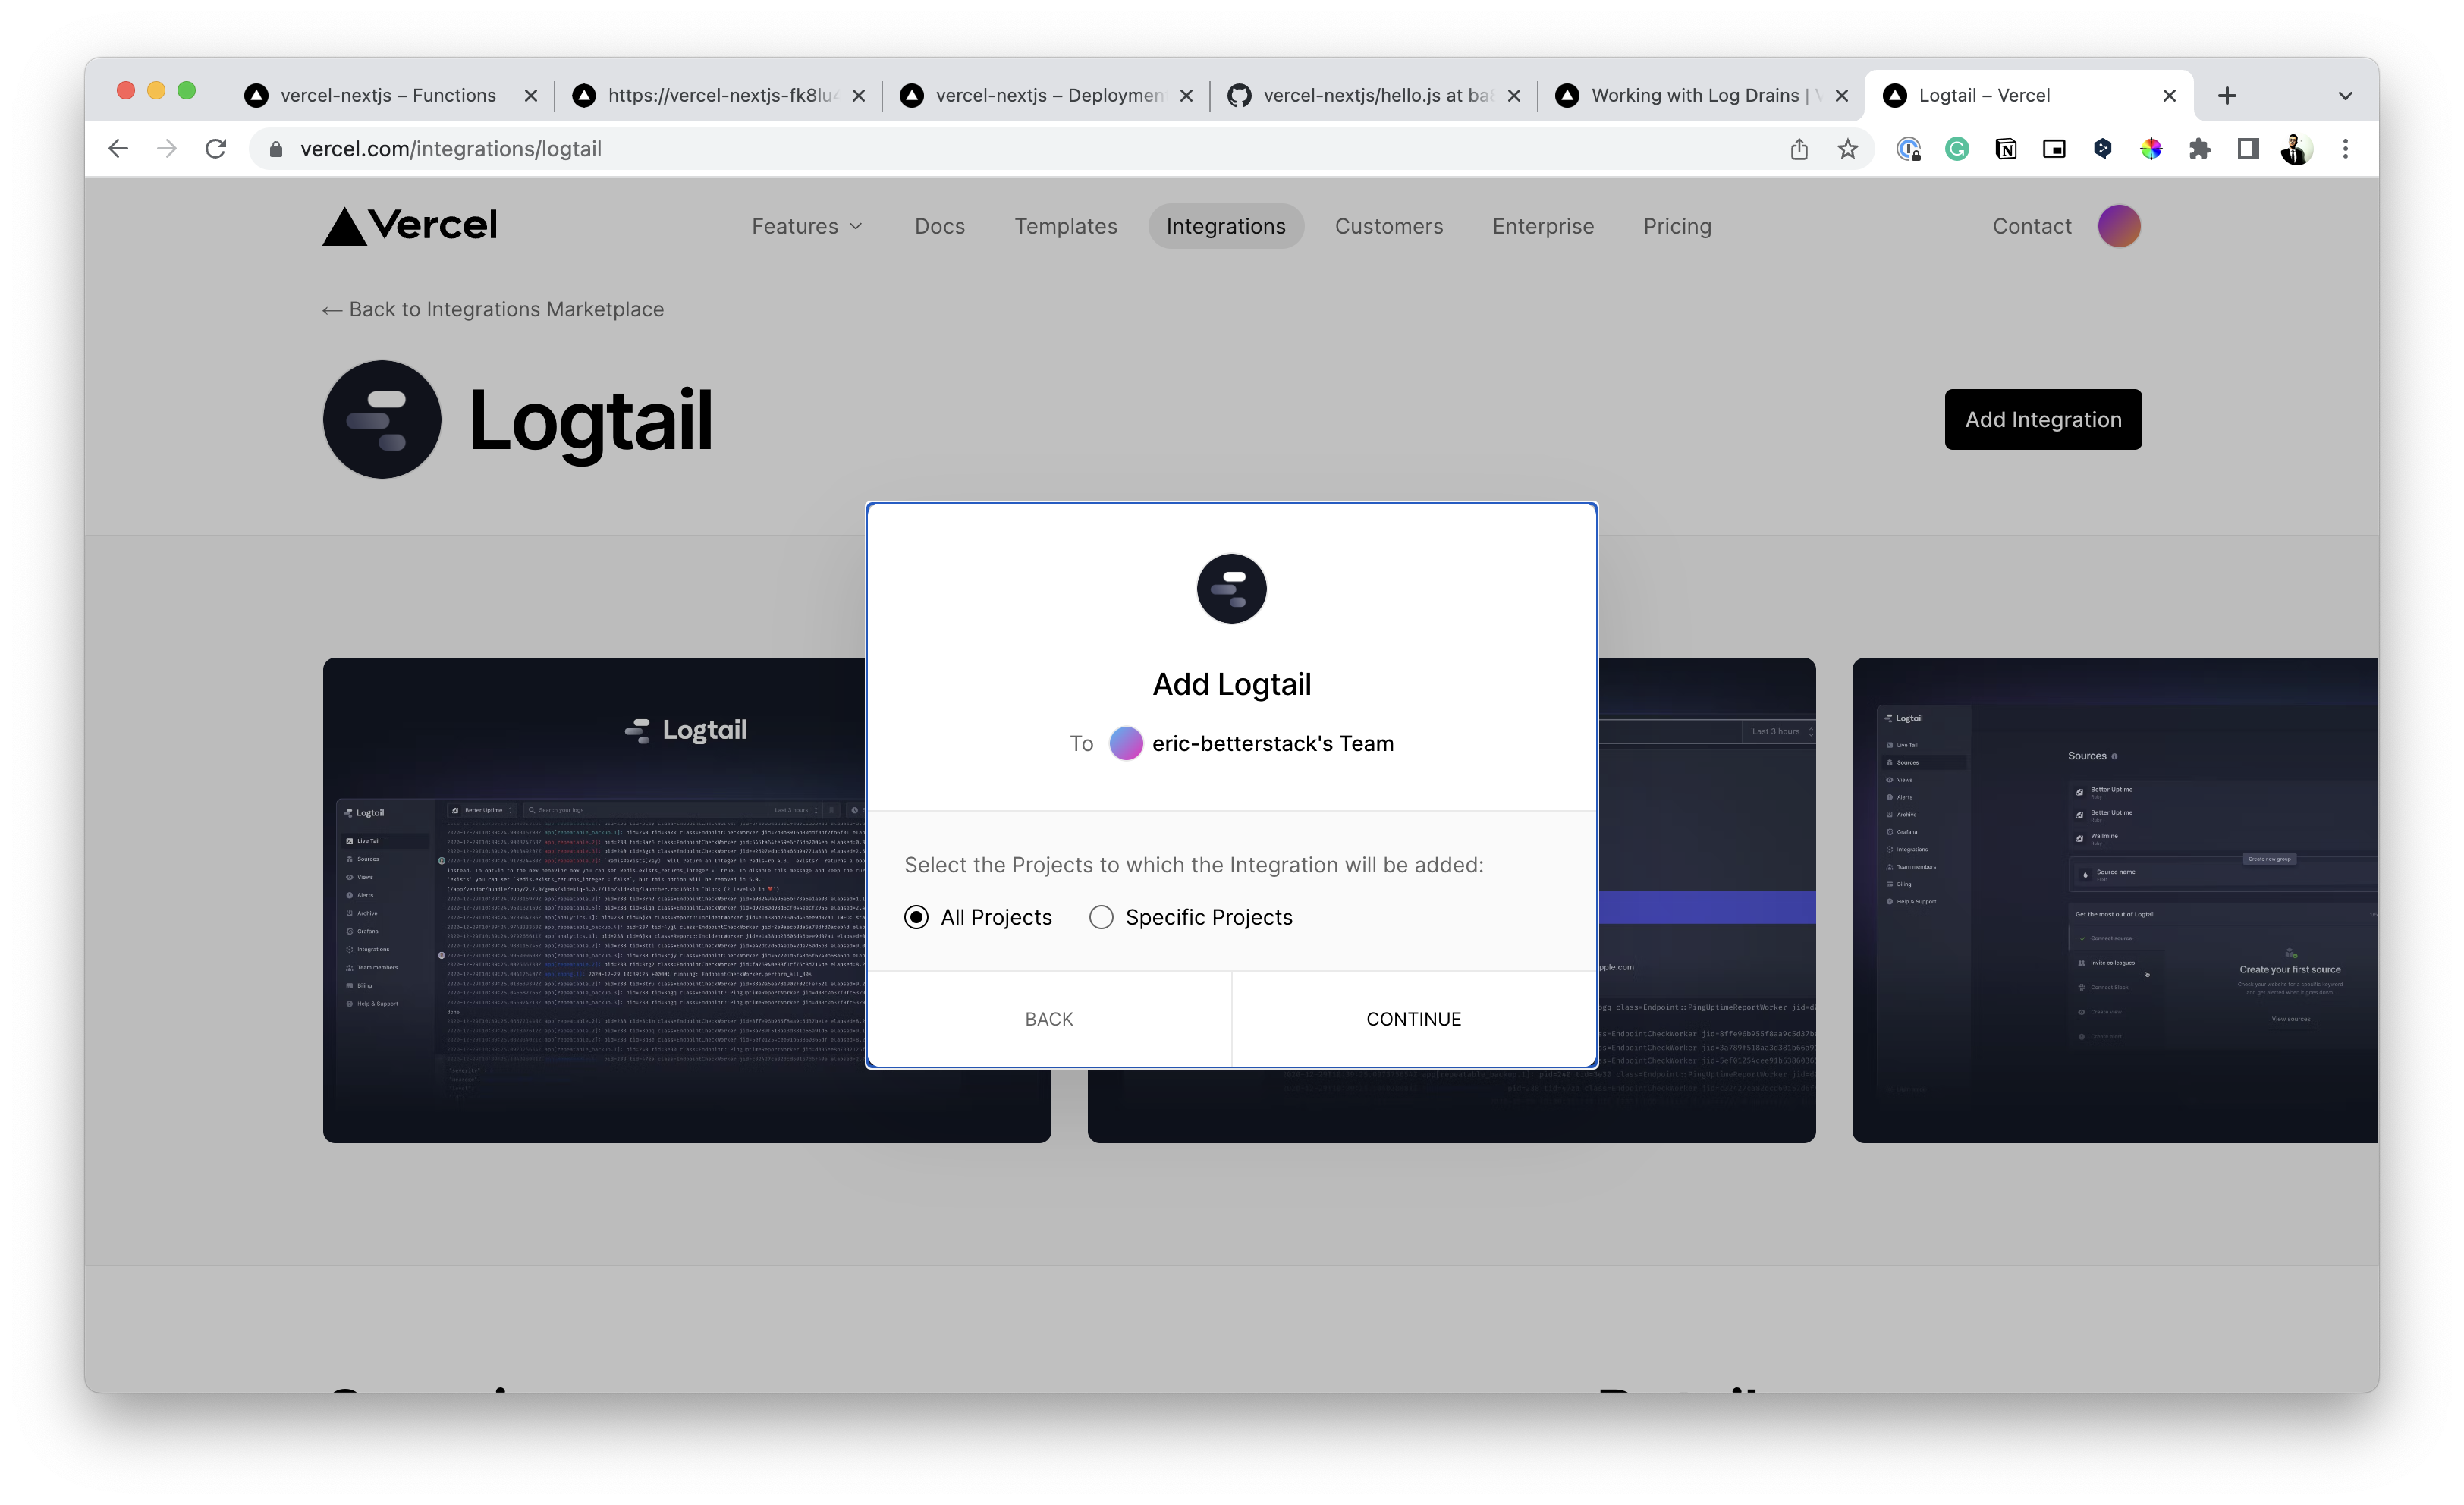2464x1505 pixels.
Task: Reload the current page
Action: click(x=215, y=149)
